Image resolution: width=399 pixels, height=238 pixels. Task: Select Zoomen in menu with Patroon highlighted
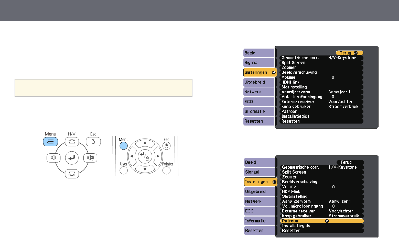pos(322,177)
